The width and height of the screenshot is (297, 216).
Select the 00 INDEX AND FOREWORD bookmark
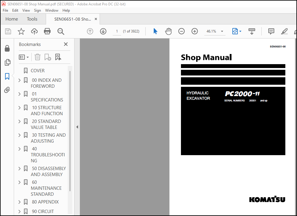click(46, 83)
